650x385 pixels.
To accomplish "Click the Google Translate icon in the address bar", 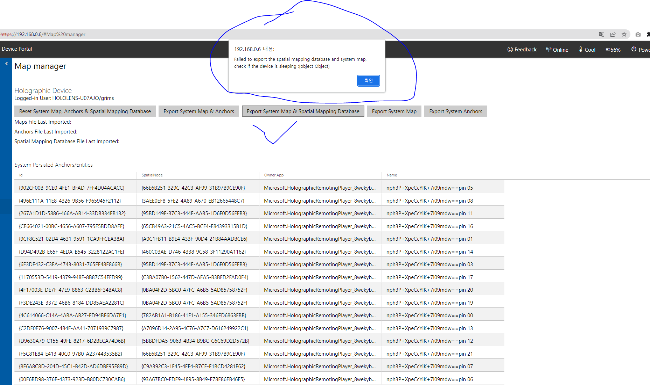I will [602, 34].
